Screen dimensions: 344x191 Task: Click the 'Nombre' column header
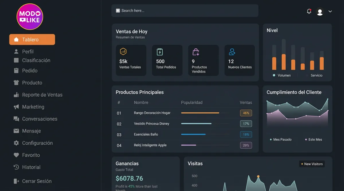141,102
